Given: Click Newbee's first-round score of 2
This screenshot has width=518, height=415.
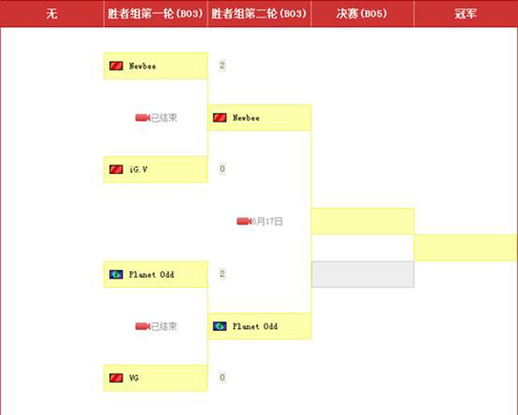Looking at the screenshot, I should (222, 66).
